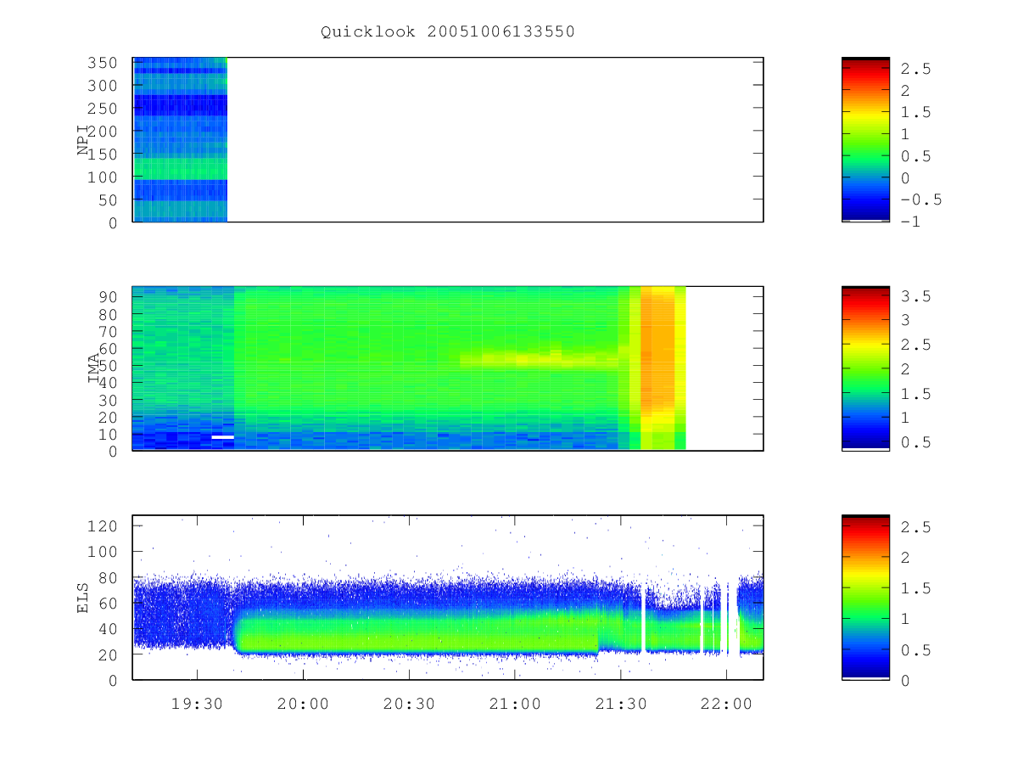
Task: Click the IMA panel colorbar
Action: point(865,368)
